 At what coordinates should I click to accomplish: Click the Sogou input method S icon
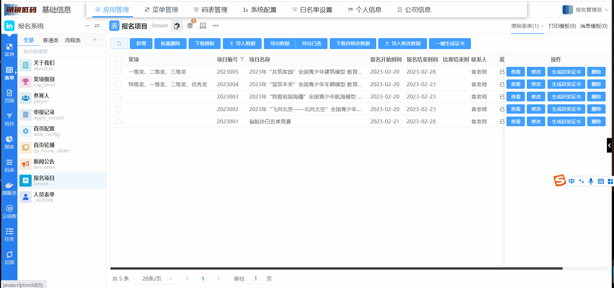[560, 180]
